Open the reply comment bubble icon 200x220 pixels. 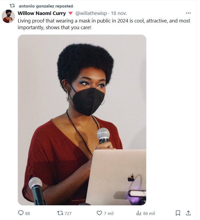(x=21, y=213)
